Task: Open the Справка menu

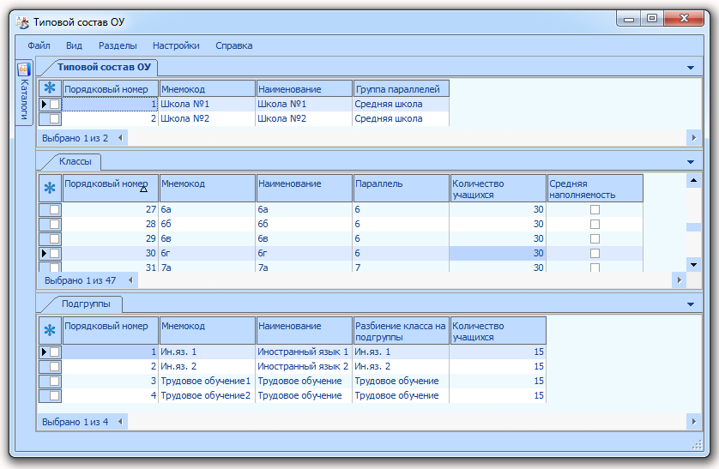Action: click(234, 45)
